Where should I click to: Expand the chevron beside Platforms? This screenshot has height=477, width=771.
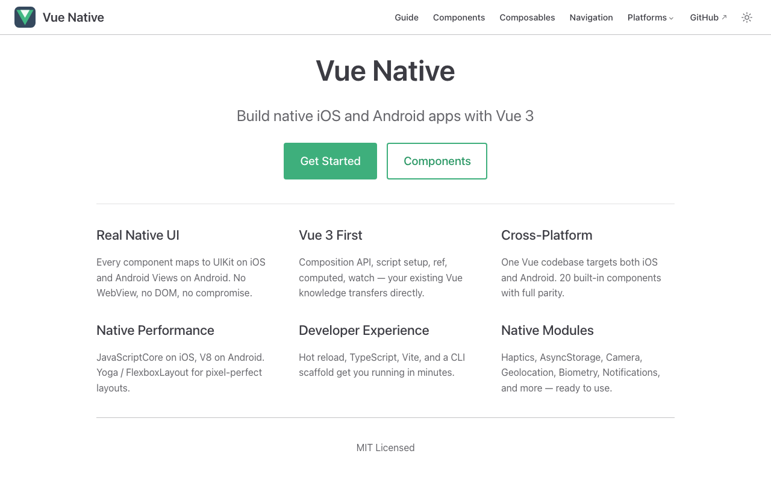tap(672, 18)
